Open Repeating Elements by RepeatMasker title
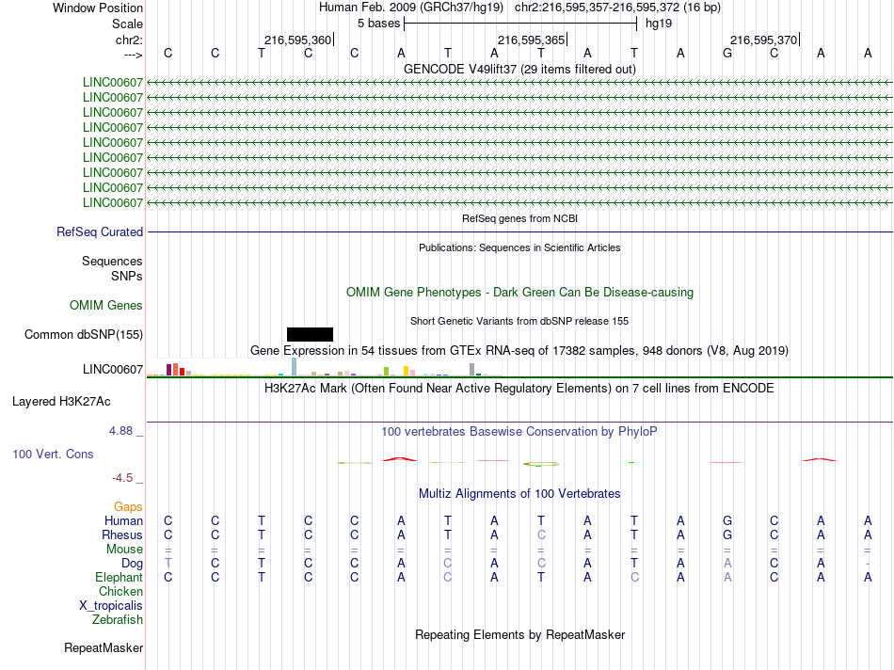Viewport: 894px width, 670px height. pyautogui.click(x=519, y=635)
